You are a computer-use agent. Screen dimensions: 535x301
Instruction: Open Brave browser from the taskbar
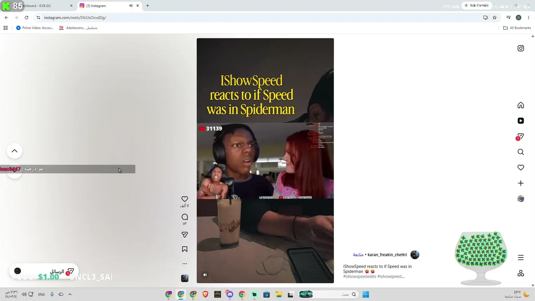[x=205, y=294]
